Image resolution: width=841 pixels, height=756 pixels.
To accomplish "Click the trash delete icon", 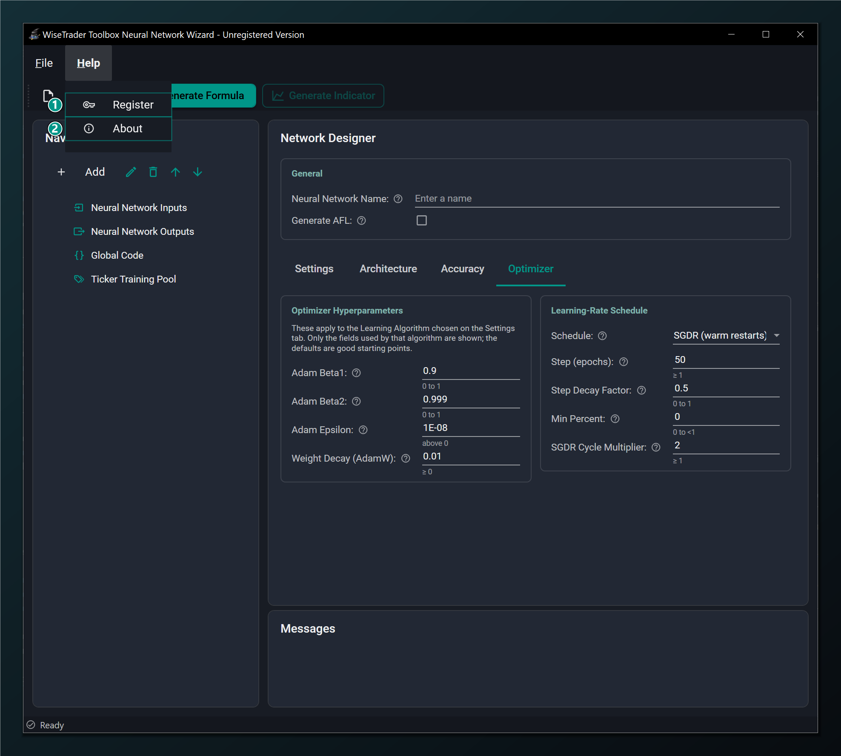I will click(x=153, y=172).
